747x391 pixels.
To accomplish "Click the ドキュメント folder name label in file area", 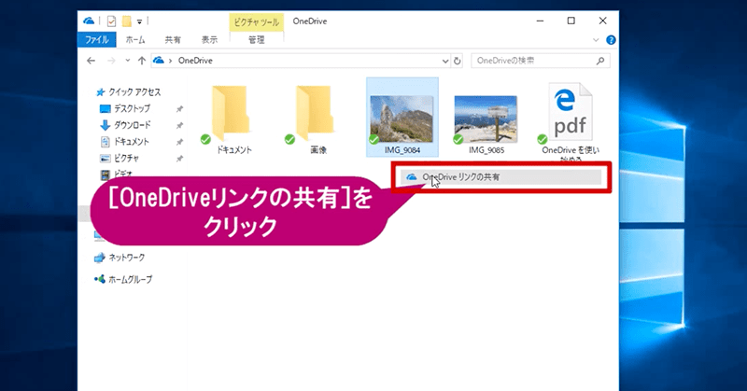I will (234, 150).
